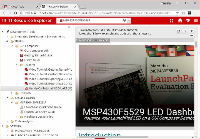The width and height of the screenshot is (200, 139).
Task: Click the Integrated Development Environments folder icon
Action: [12, 37]
